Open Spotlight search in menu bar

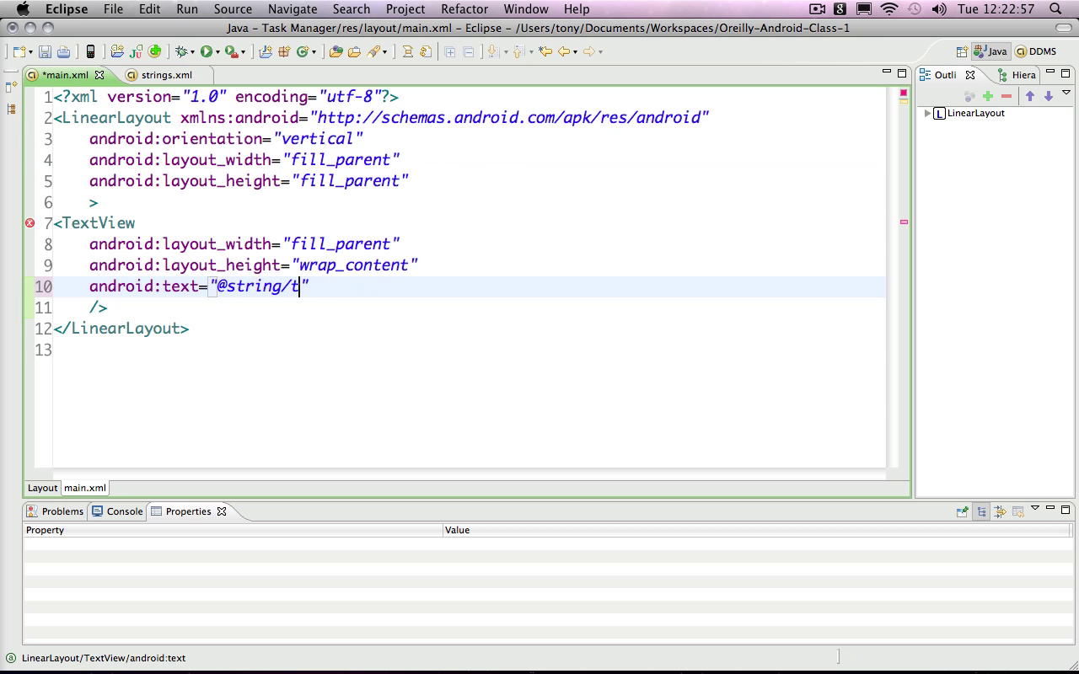coord(1056,9)
